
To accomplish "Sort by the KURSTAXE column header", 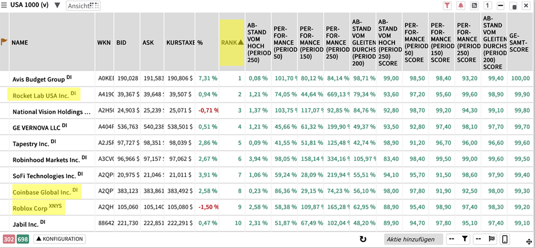I will tap(180, 42).
